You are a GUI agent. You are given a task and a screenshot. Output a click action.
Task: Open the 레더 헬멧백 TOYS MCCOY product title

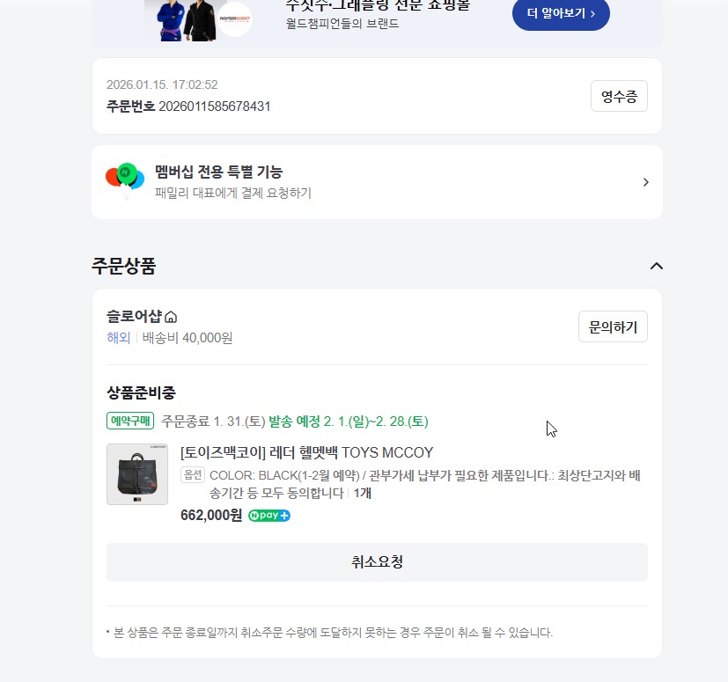pos(306,452)
